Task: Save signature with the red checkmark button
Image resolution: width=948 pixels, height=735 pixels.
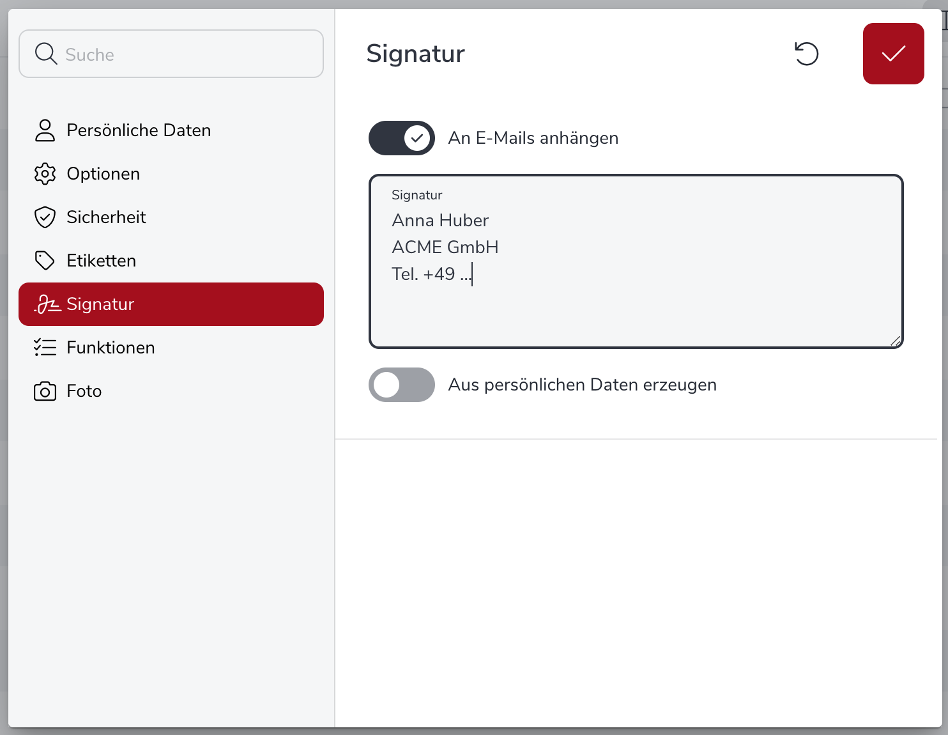Action: click(893, 54)
